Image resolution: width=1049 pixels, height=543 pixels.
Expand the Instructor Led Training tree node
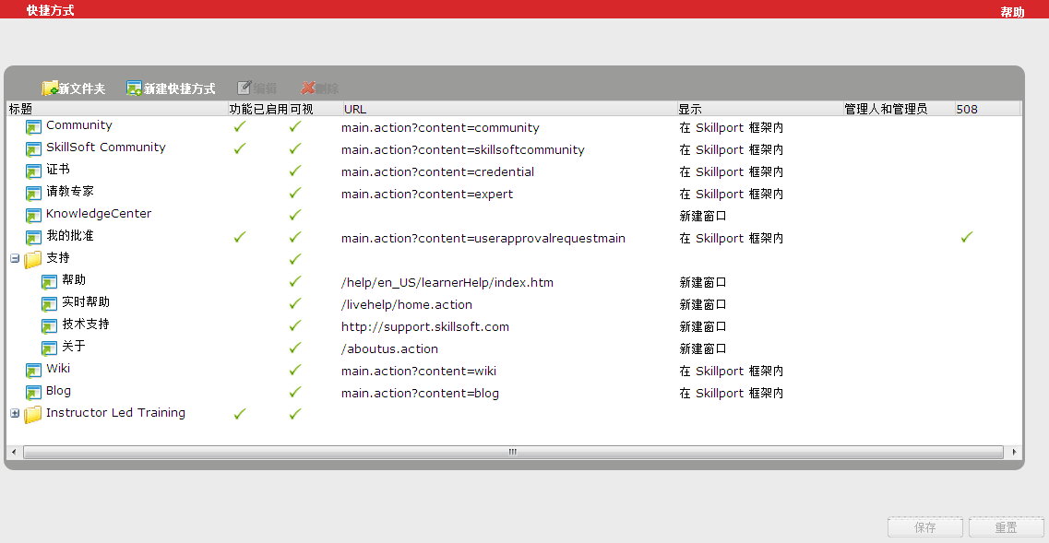(x=13, y=414)
